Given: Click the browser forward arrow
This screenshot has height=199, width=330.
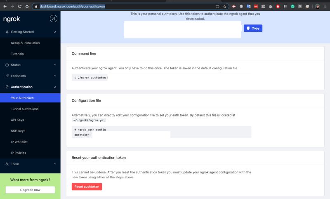Looking at the screenshot, I should (x=12, y=7).
